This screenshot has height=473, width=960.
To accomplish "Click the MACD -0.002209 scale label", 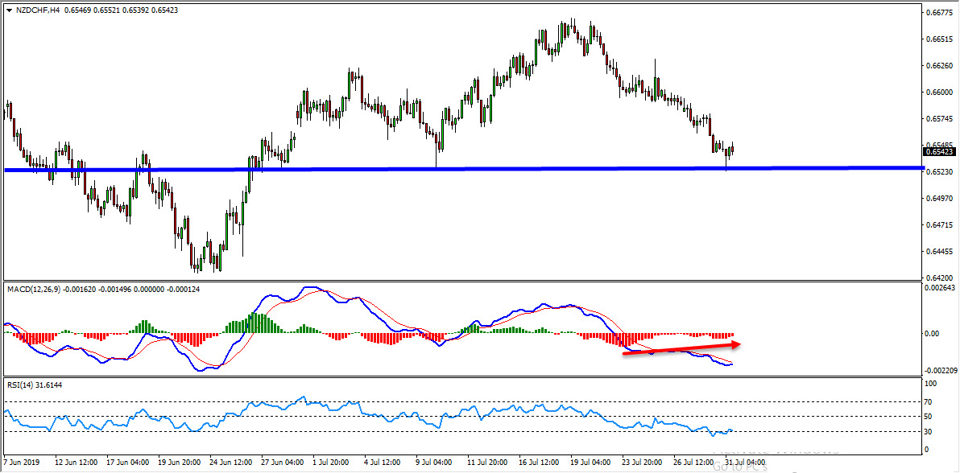I will [939, 370].
